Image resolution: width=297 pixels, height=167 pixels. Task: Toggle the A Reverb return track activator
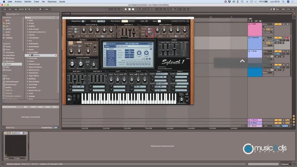(278, 120)
